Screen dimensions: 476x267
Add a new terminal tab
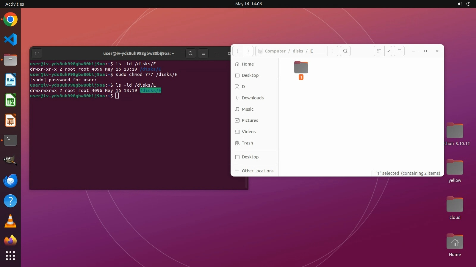pyautogui.click(x=37, y=53)
